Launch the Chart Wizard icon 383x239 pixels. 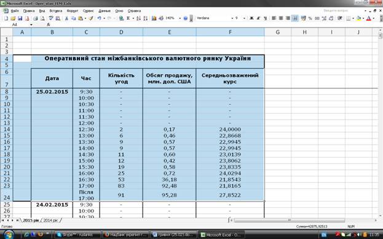click(x=154, y=18)
